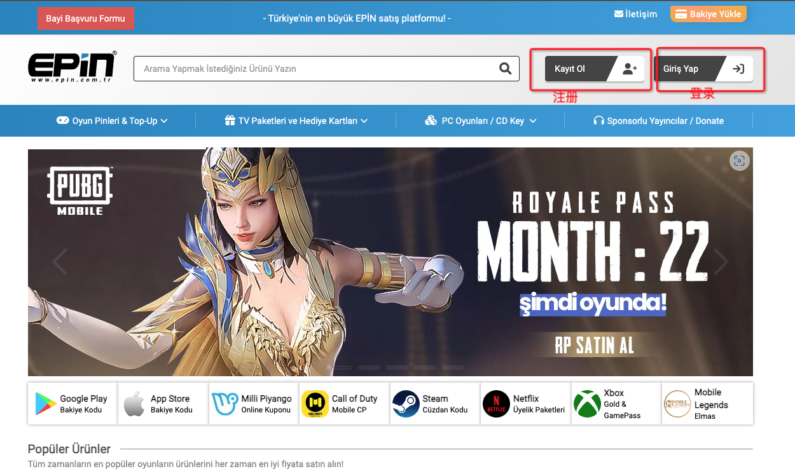Open Mobile Legends Elmas text
This screenshot has width=795, height=469.
pyautogui.click(x=711, y=404)
